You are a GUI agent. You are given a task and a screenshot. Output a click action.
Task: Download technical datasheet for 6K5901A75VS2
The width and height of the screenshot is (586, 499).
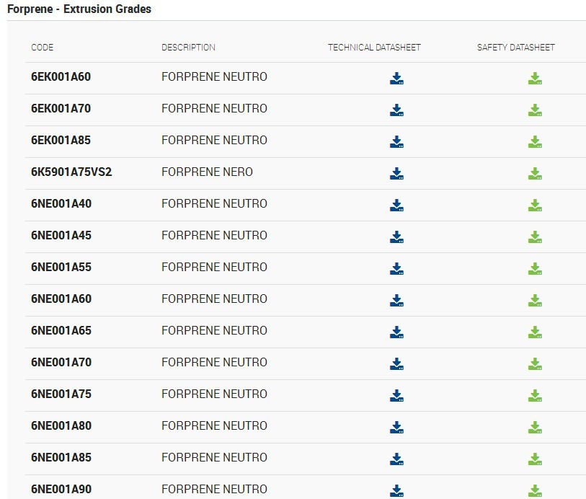(396, 174)
